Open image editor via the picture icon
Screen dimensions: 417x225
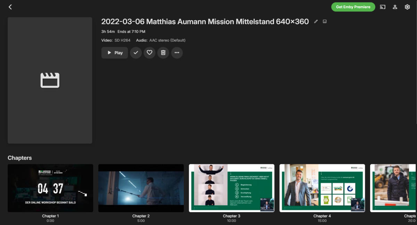pos(325,21)
